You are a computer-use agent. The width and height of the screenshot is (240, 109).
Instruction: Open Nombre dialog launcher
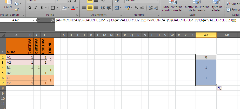point(158,15)
